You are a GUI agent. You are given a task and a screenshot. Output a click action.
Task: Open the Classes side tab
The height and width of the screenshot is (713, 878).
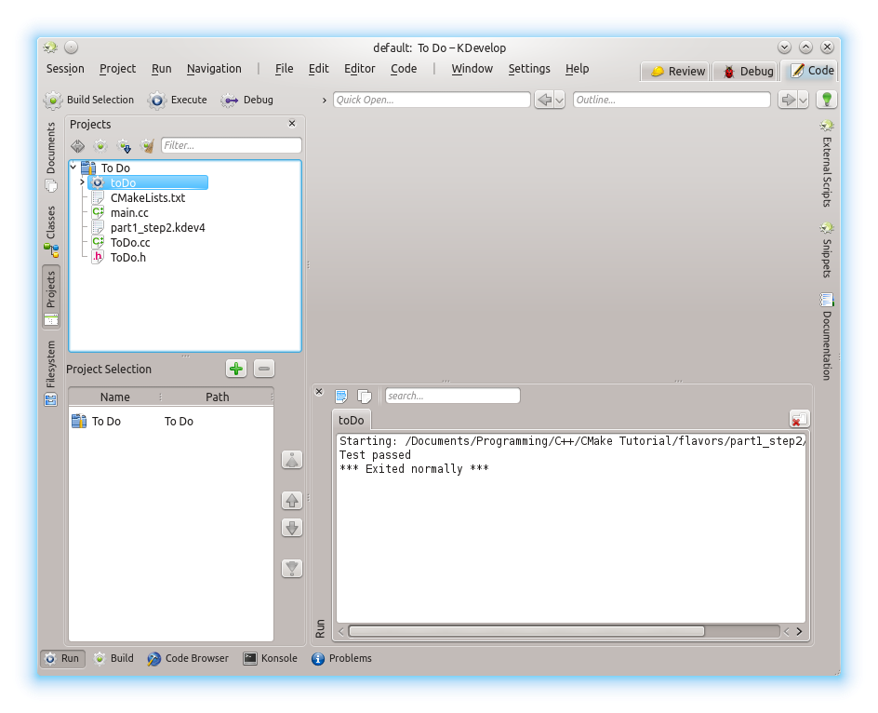tap(51, 231)
